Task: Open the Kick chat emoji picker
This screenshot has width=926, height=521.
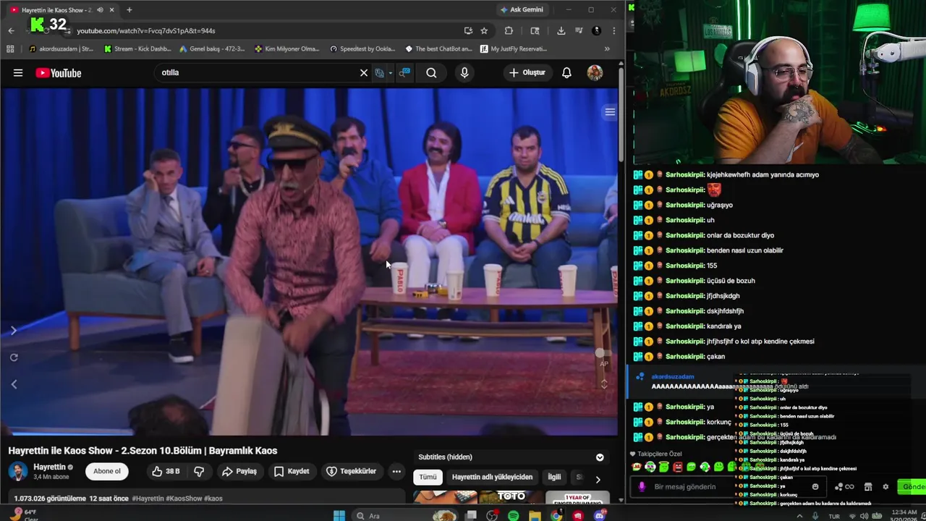Action: coord(815,487)
